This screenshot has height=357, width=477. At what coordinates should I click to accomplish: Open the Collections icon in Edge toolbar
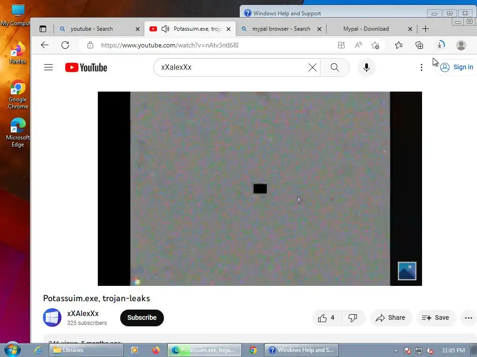coord(419,45)
